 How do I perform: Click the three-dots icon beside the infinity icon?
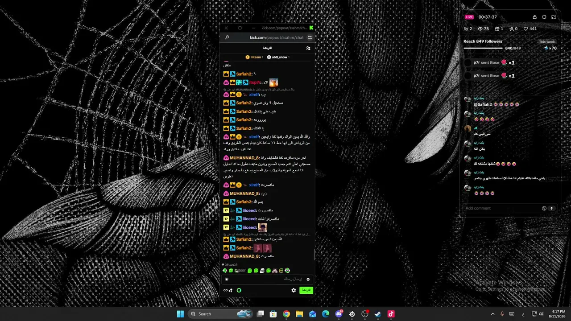click(231, 290)
